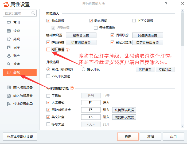Click the 恢复本页默认设置 button
Image resolution: width=187 pixels, height=144 pixels.
tap(20, 137)
